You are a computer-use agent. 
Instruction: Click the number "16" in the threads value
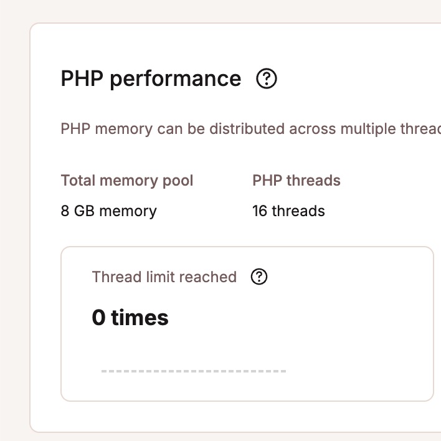click(260, 211)
